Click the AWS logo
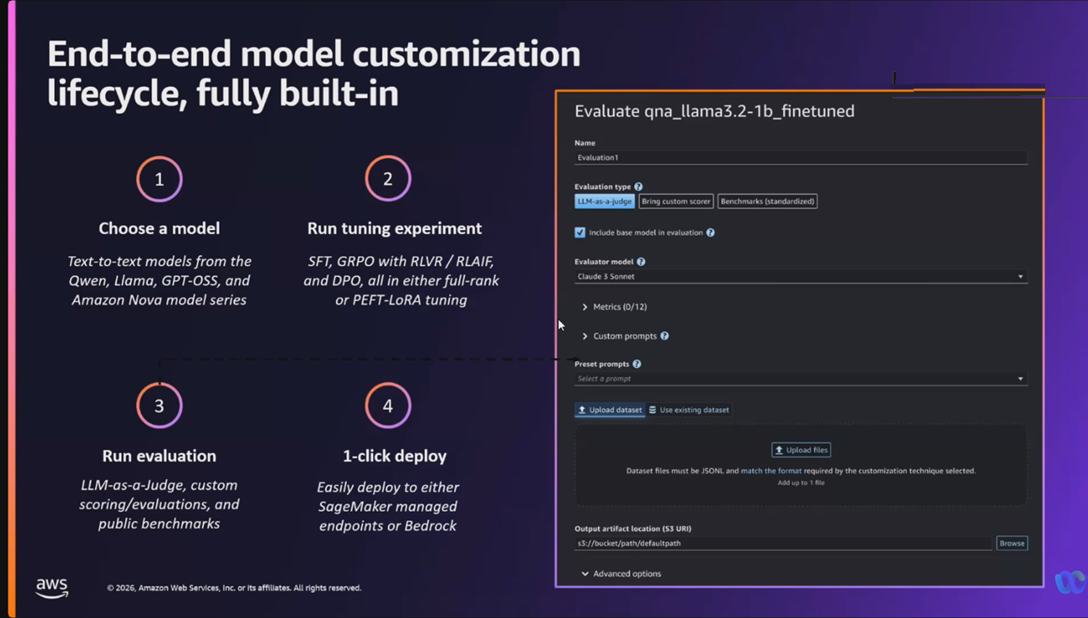This screenshot has width=1088, height=618. coord(52,588)
